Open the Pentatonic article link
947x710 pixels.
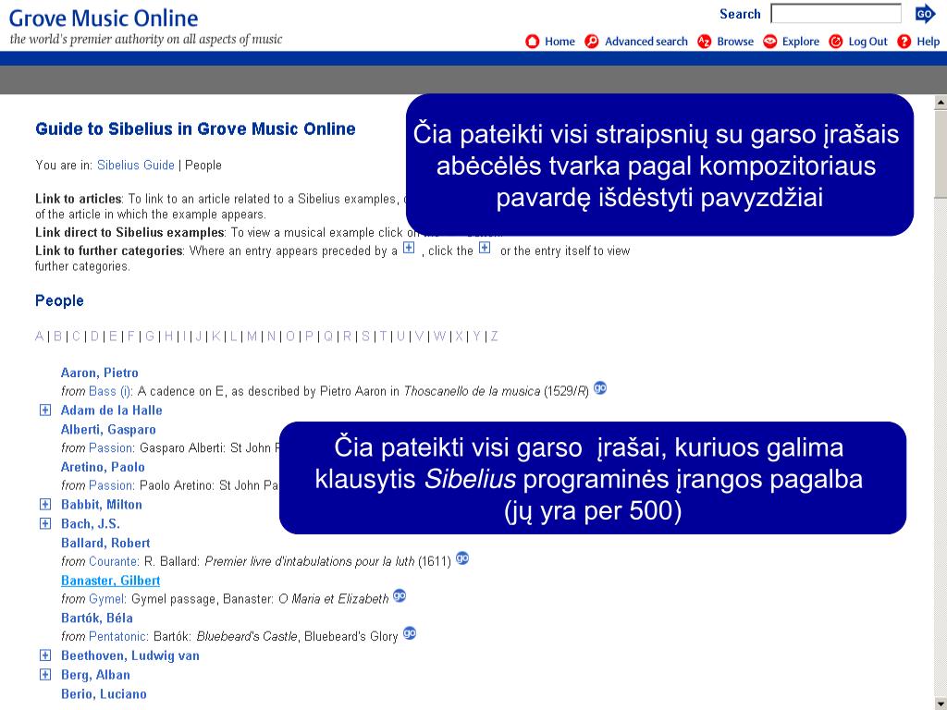pos(117,637)
